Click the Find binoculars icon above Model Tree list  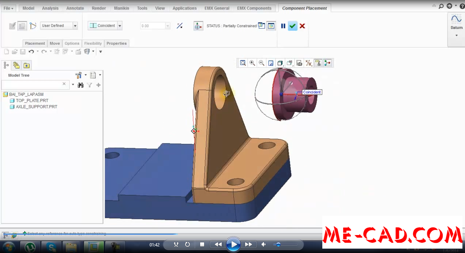[x=80, y=85]
